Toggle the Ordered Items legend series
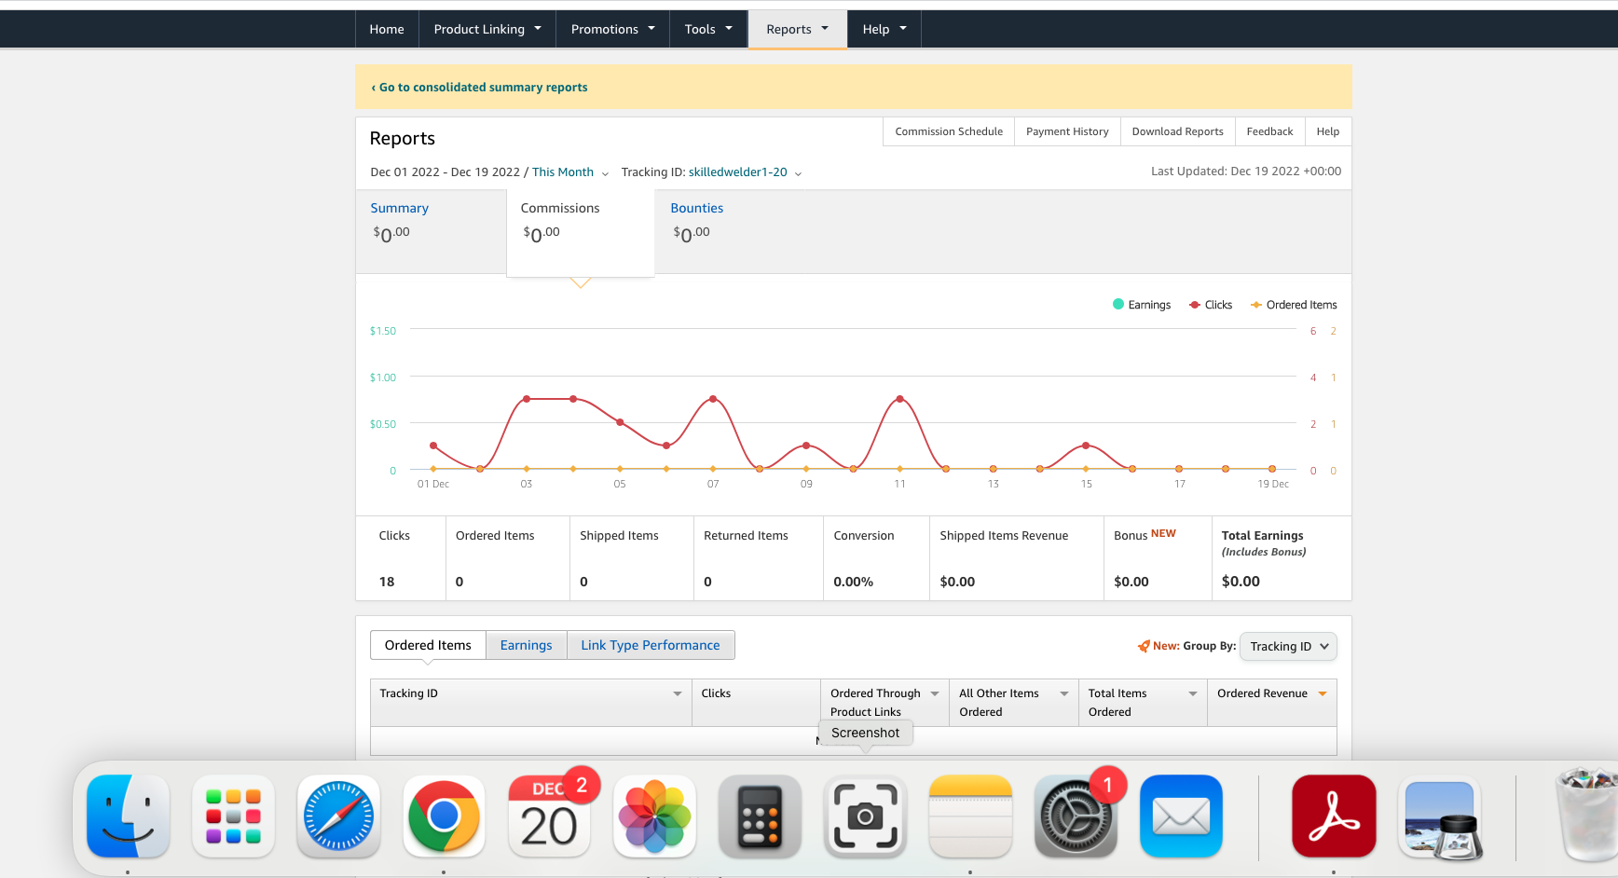The height and width of the screenshot is (878, 1618). pyautogui.click(x=1294, y=305)
